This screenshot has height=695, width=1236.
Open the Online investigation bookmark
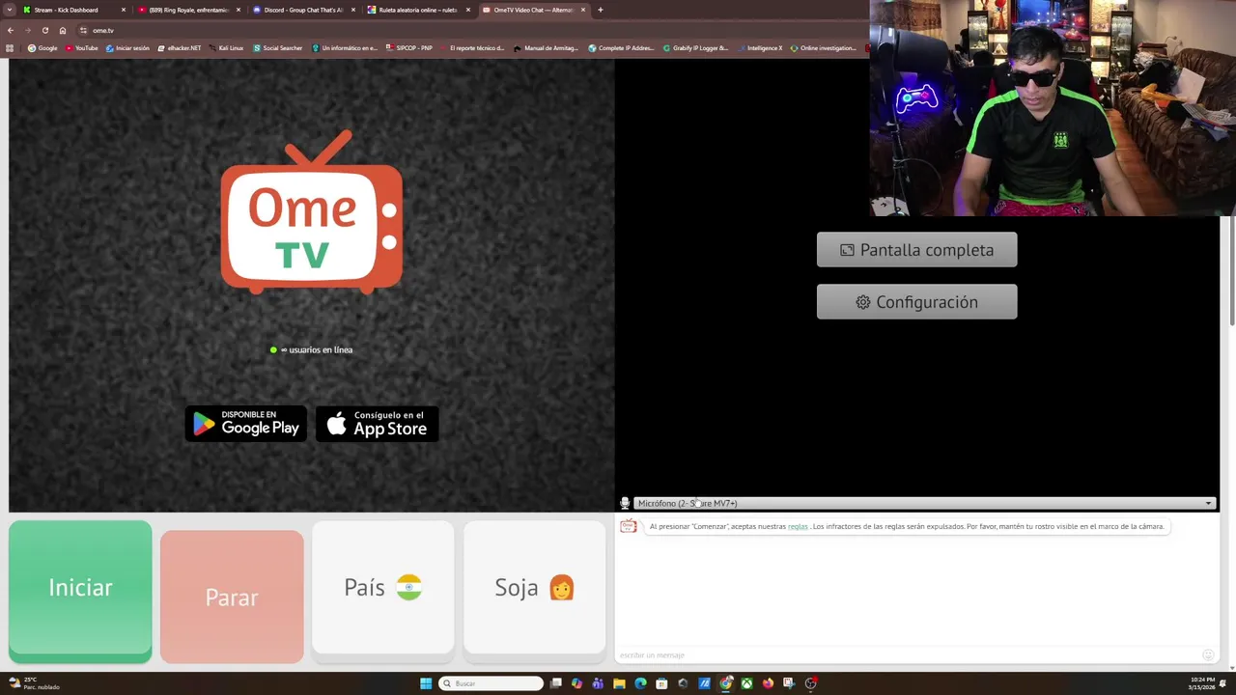(x=823, y=47)
